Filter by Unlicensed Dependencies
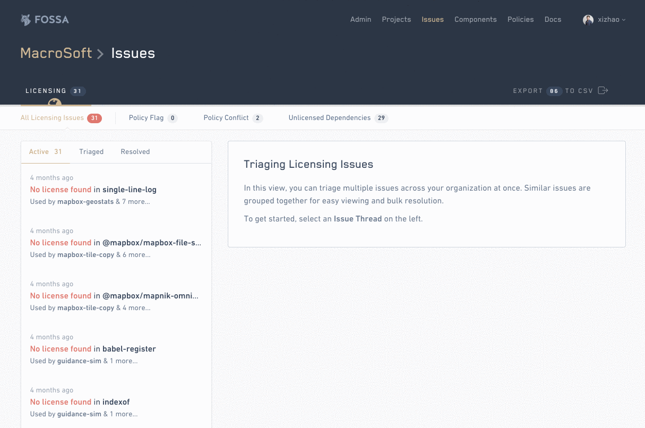Image resolution: width=645 pixels, height=428 pixels. click(x=338, y=118)
